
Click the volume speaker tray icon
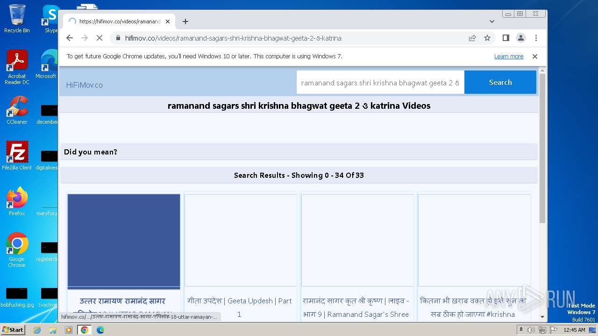531,330
